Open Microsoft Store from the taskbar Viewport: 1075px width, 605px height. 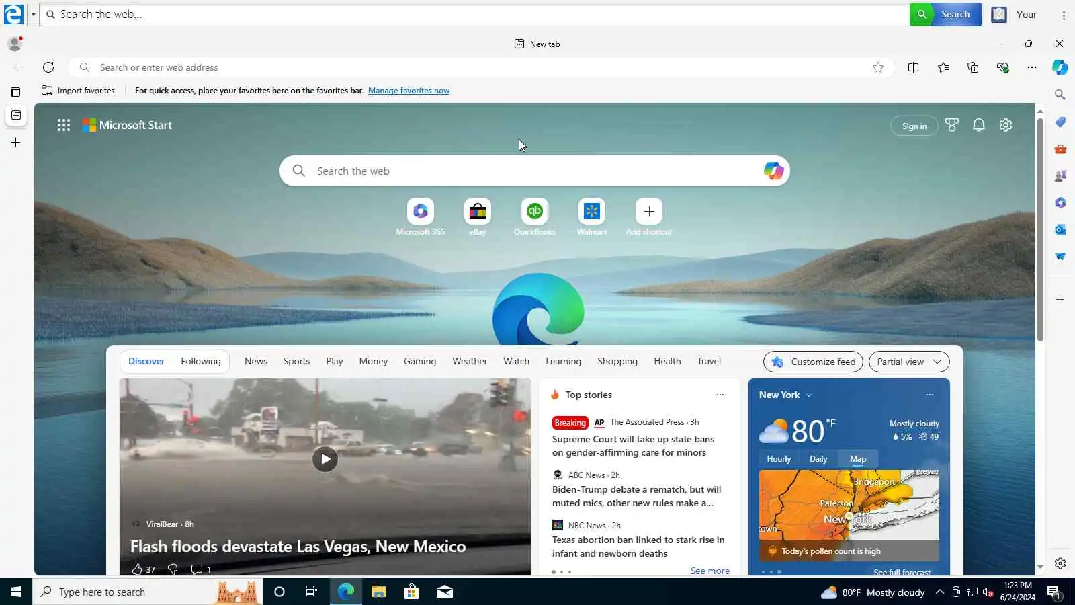click(x=411, y=592)
